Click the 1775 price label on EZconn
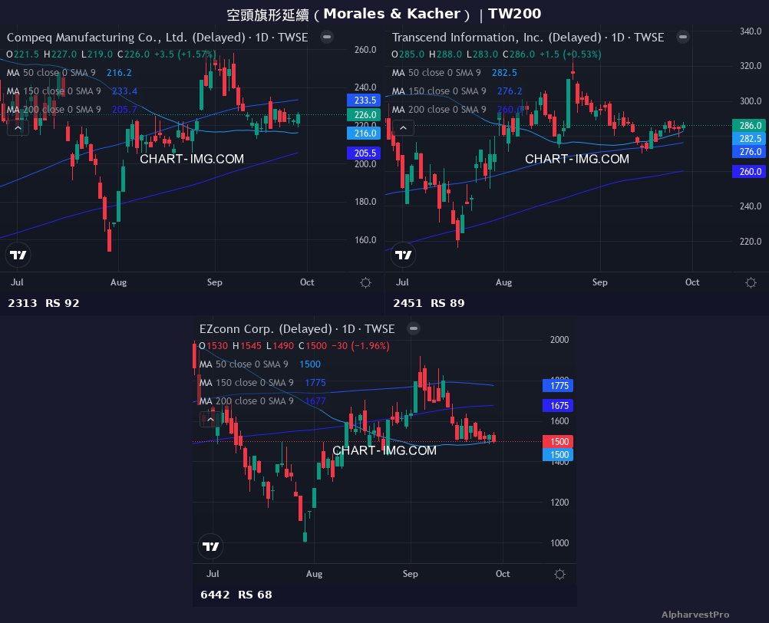Viewport: 769px width, 623px height. click(x=558, y=385)
